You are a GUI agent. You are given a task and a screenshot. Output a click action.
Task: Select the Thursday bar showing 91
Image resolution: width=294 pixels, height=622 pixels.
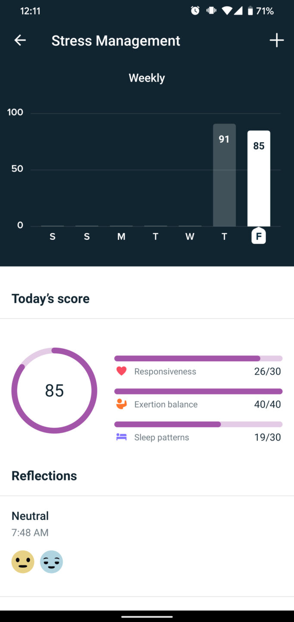pos(224,175)
